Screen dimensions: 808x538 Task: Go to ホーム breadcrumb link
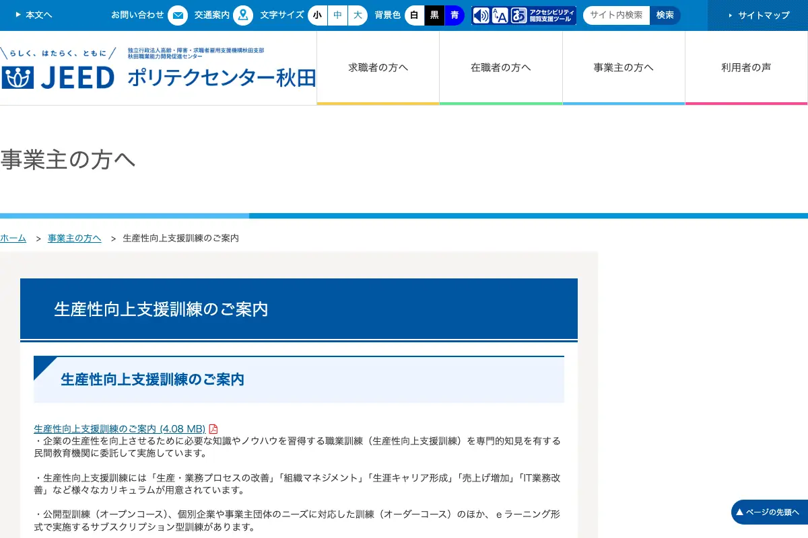13,238
